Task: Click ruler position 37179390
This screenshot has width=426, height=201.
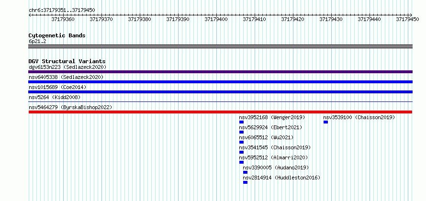Action: 178,19
